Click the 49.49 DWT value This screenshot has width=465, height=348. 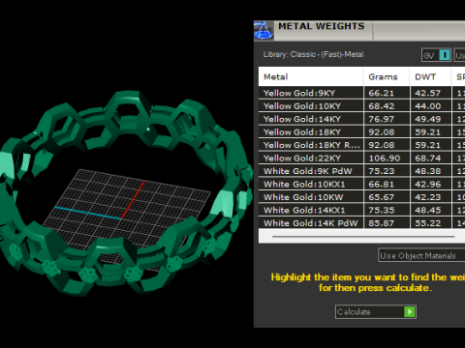[428, 119]
